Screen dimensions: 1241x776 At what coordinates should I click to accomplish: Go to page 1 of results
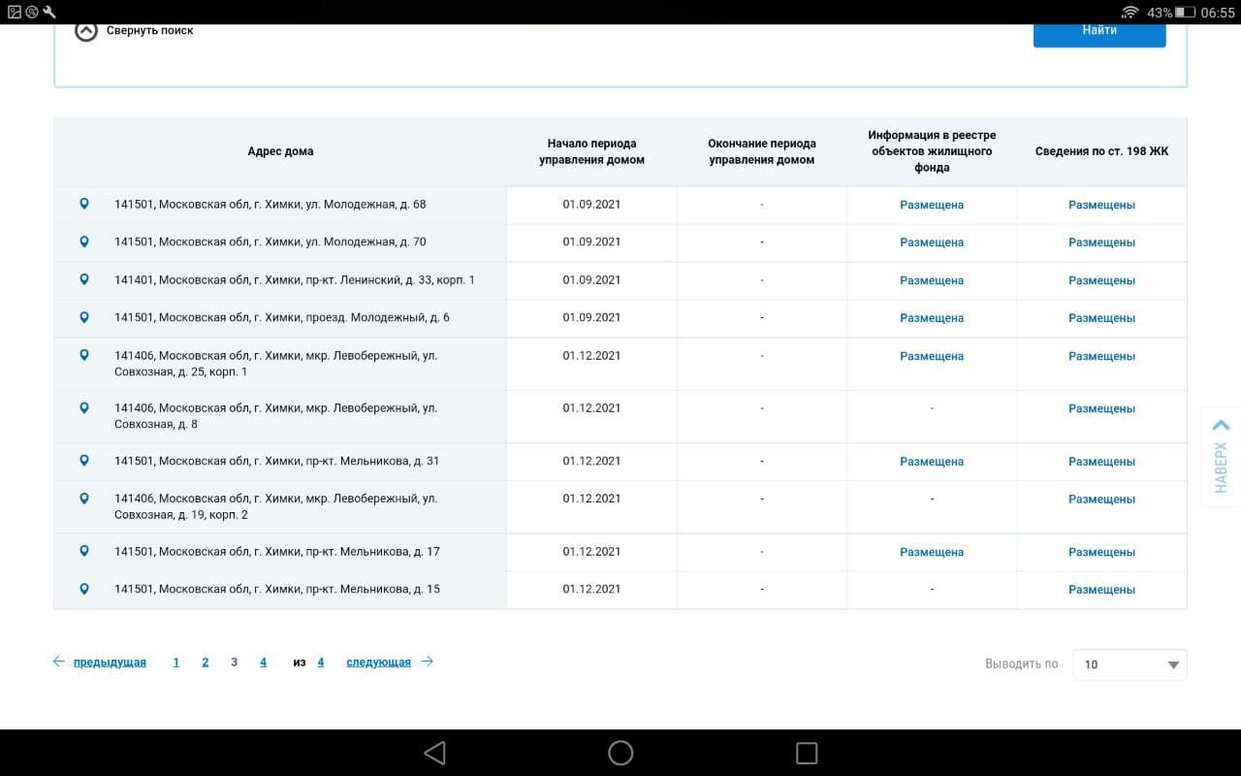pyautogui.click(x=176, y=663)
